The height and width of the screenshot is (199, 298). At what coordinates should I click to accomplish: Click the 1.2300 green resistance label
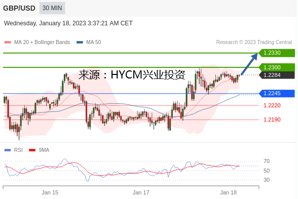click(x=277, y=67)
